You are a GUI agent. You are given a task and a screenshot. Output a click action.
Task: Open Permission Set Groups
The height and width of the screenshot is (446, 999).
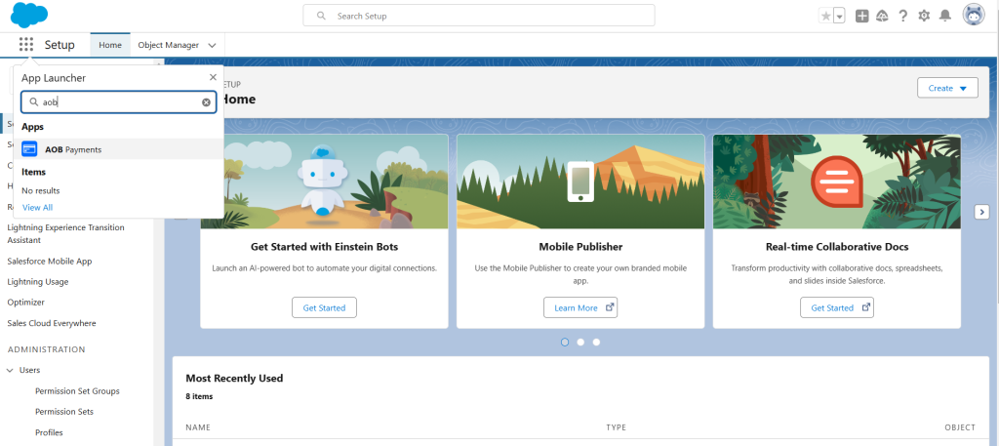77,391
